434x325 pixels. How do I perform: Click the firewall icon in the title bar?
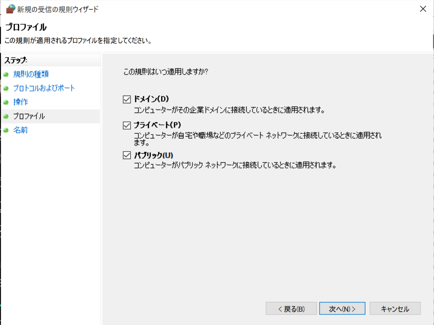point(10,9)
